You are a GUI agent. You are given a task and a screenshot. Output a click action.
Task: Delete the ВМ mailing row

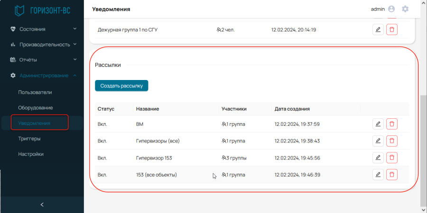(x=392, y=124)
